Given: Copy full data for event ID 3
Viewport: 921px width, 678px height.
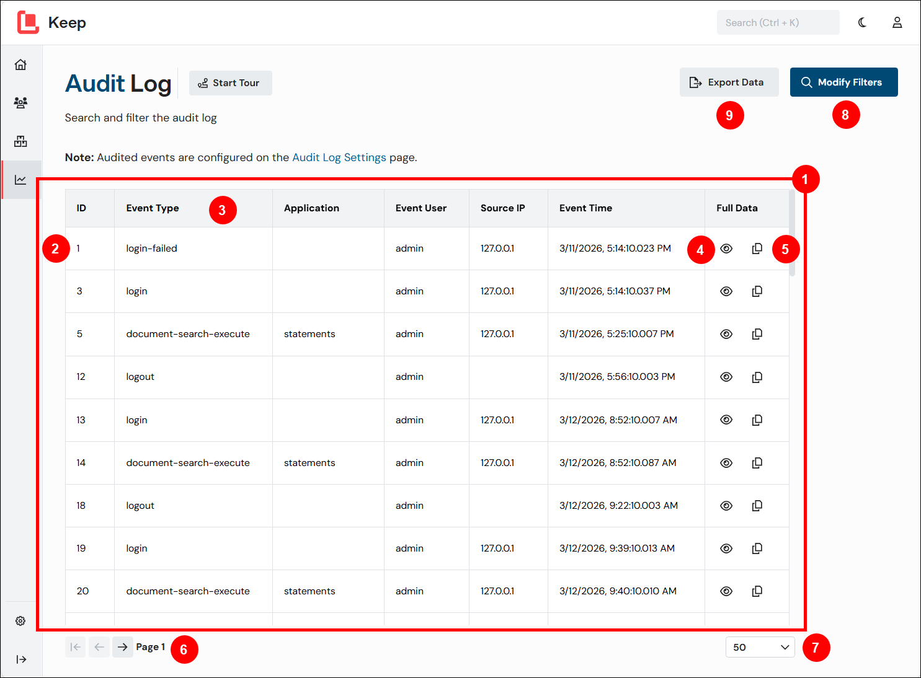Looking at the screenshot, I should pyautogui.click(x=757, y=291).
